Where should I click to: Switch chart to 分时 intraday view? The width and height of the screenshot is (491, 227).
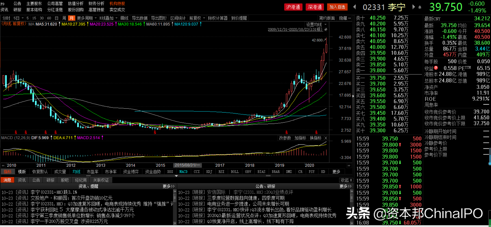tap(6, 18)
